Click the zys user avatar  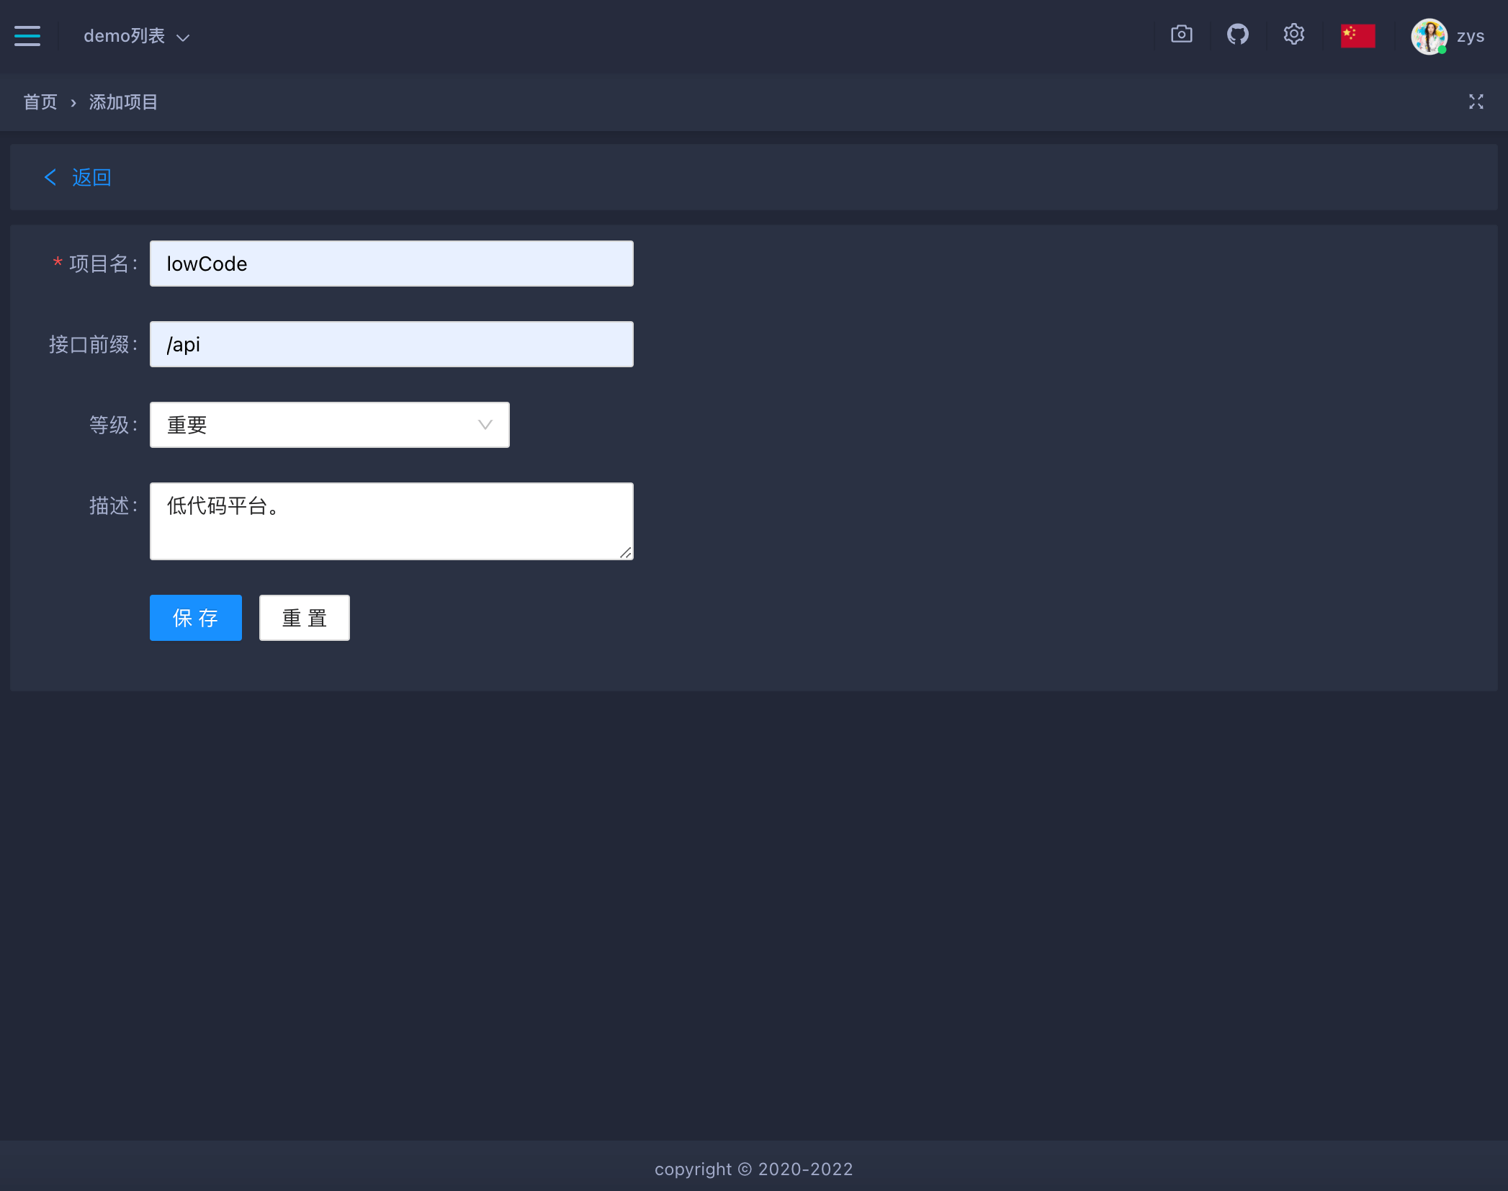click(1429, 36)
